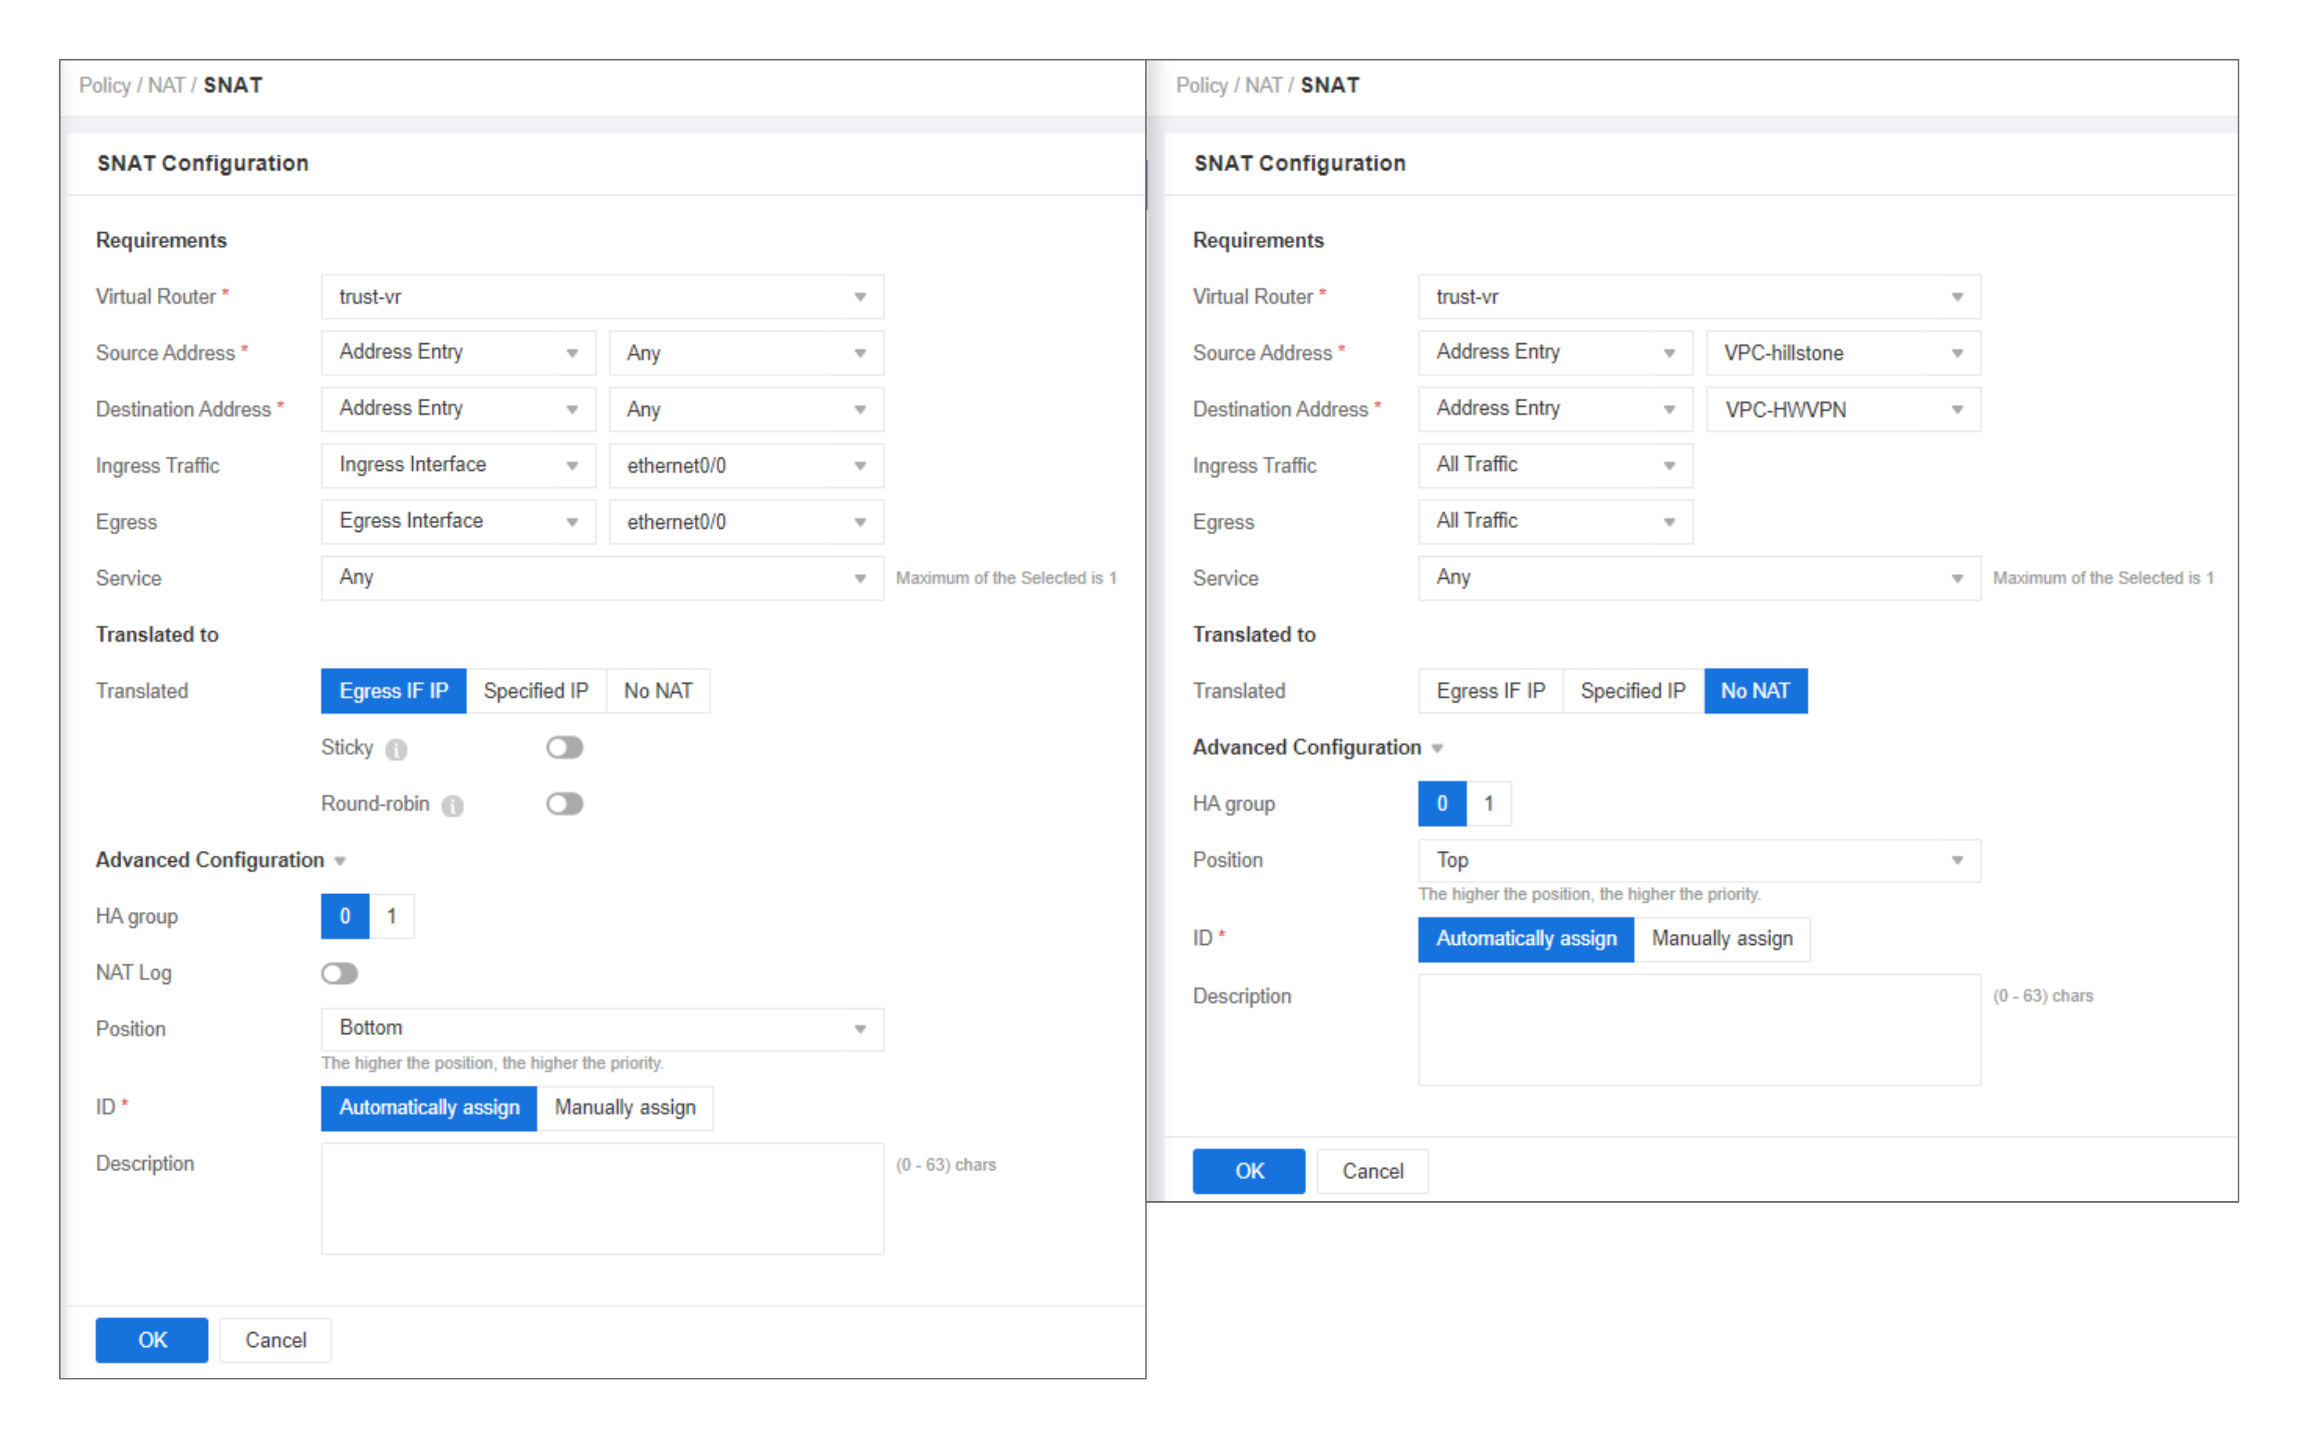Select No NAT tab in left panel
Image resolution: width=2298 pixels, height=1438 pixels.
point(658,690)
